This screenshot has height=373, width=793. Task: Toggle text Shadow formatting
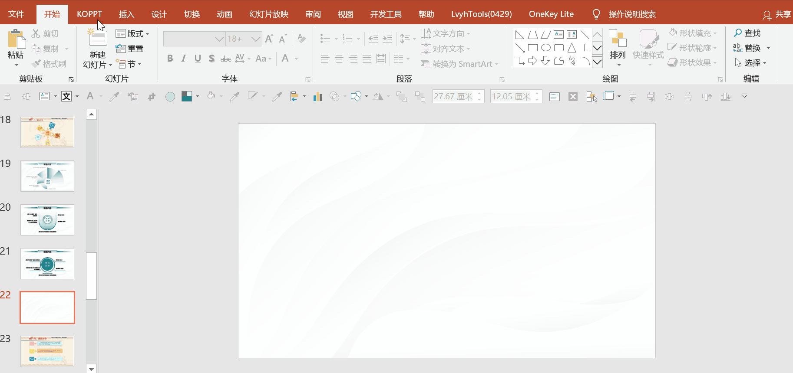(211, 59)
